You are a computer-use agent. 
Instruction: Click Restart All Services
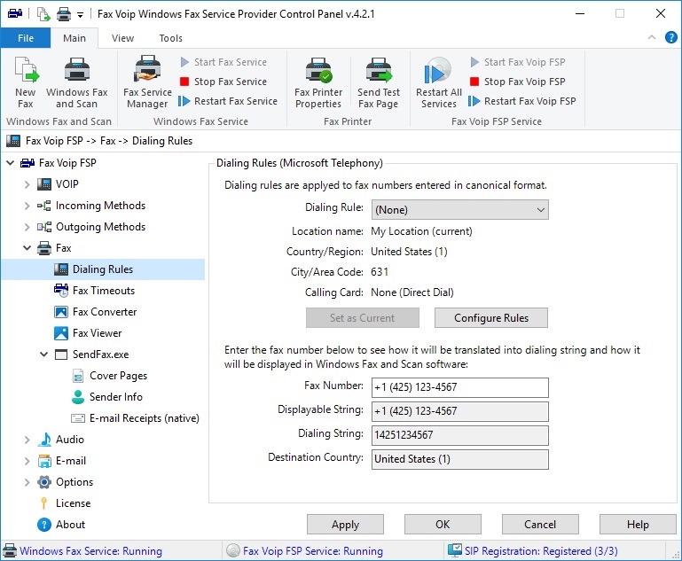tap(439, 82)
